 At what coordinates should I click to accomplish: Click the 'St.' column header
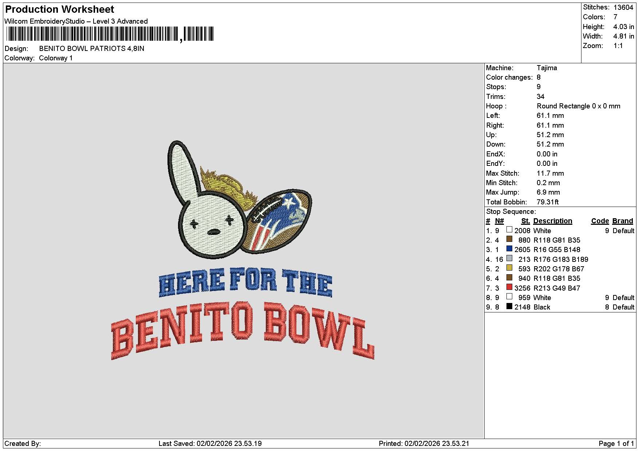[x=525, y=221]
